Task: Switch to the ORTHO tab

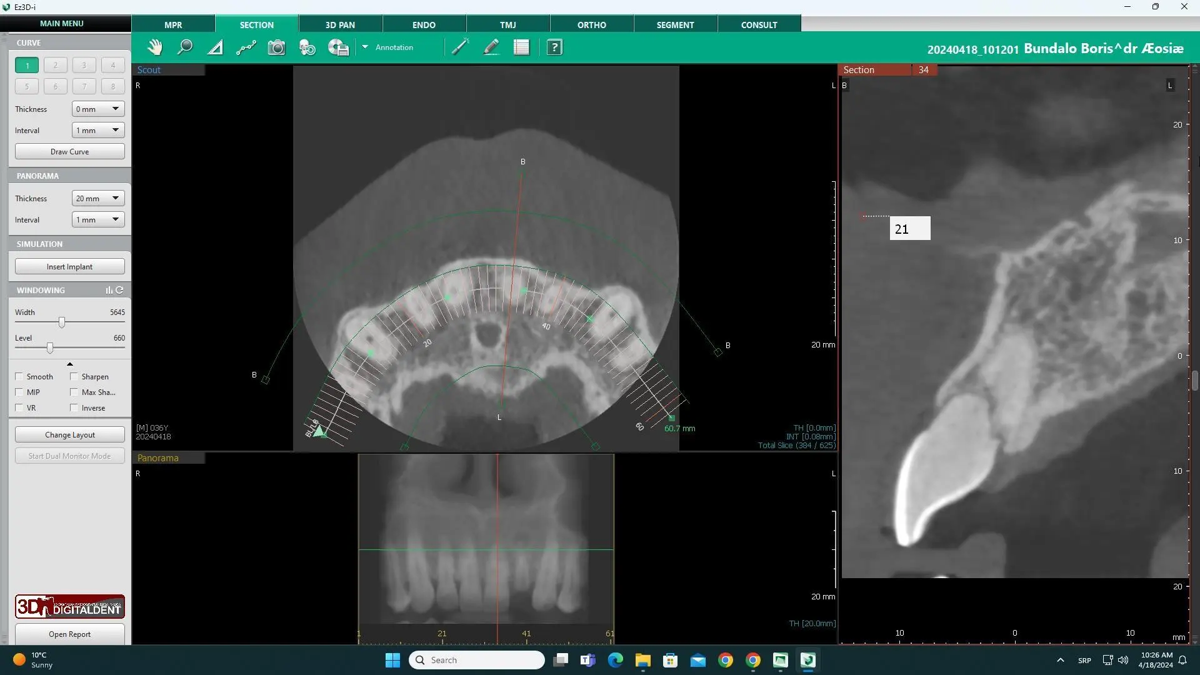Action: [x=592, y=25]
